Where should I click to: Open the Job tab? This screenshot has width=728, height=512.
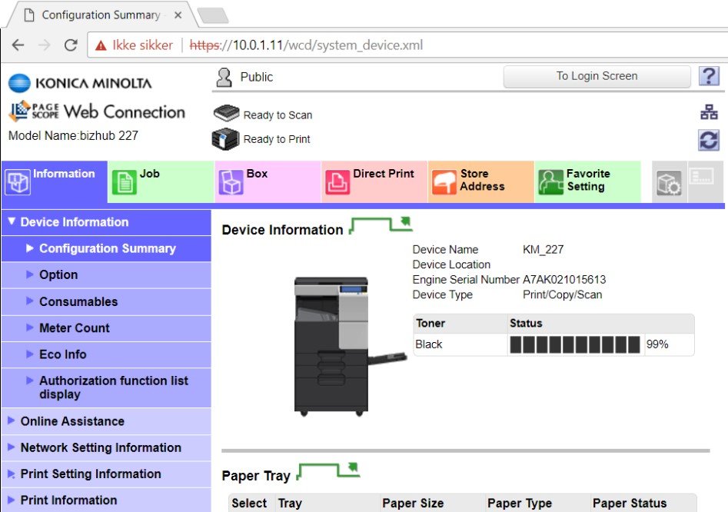click(x=160, y=181)
